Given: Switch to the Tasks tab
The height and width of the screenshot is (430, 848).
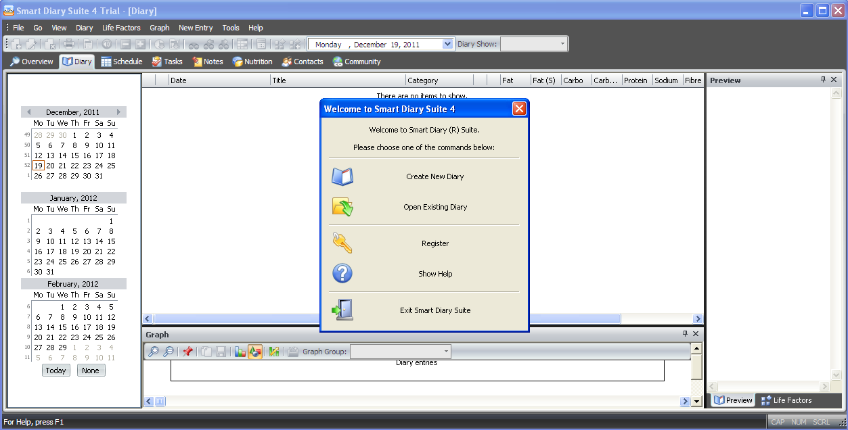Looking at the screenshot, I should click(167, 62).
